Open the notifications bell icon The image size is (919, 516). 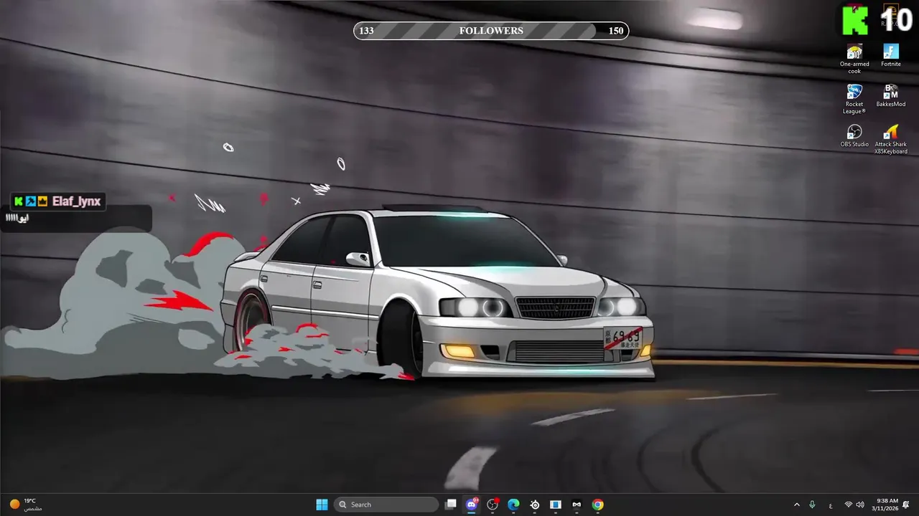(906, 505)
